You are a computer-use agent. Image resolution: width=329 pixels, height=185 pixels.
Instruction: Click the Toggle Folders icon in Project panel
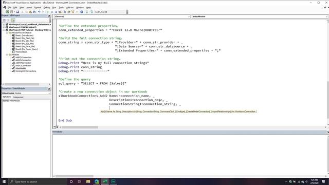coord(13,20)
